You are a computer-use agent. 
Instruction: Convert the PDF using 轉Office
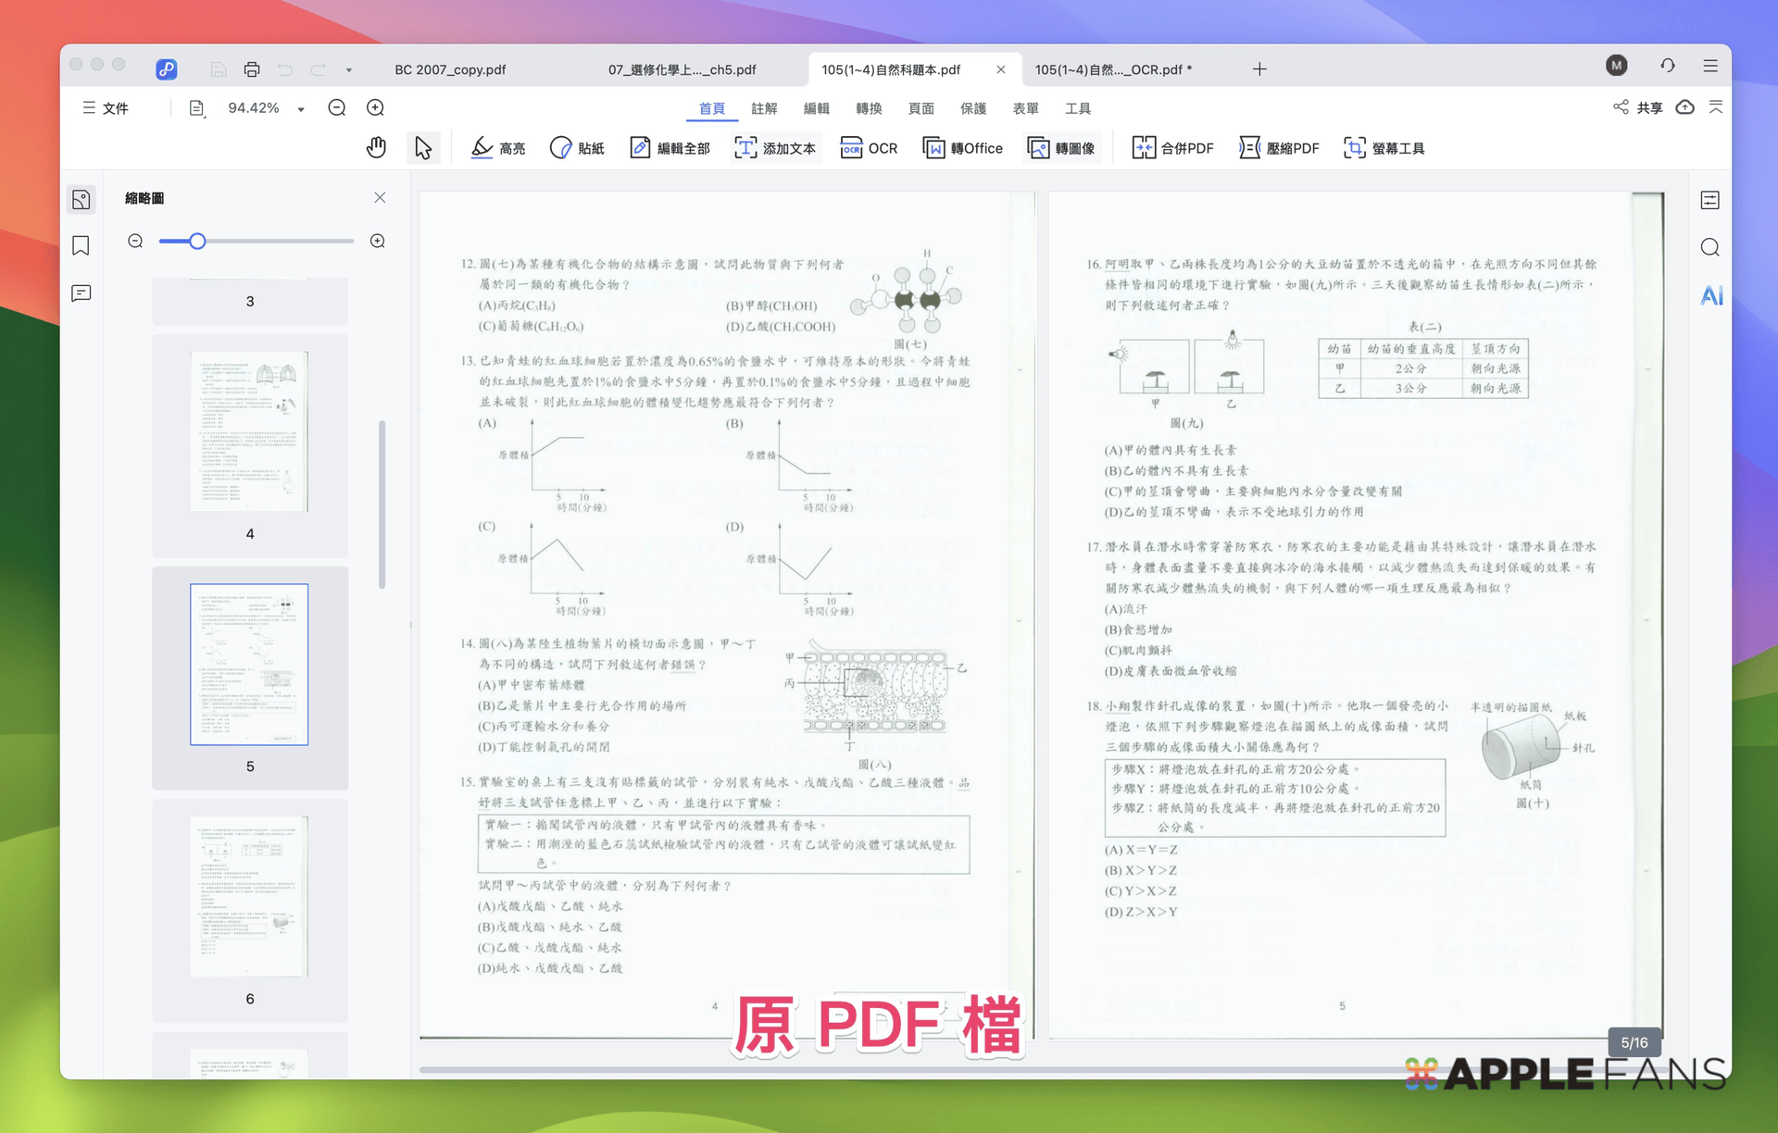pyautogui.click(x=962, y=147)
